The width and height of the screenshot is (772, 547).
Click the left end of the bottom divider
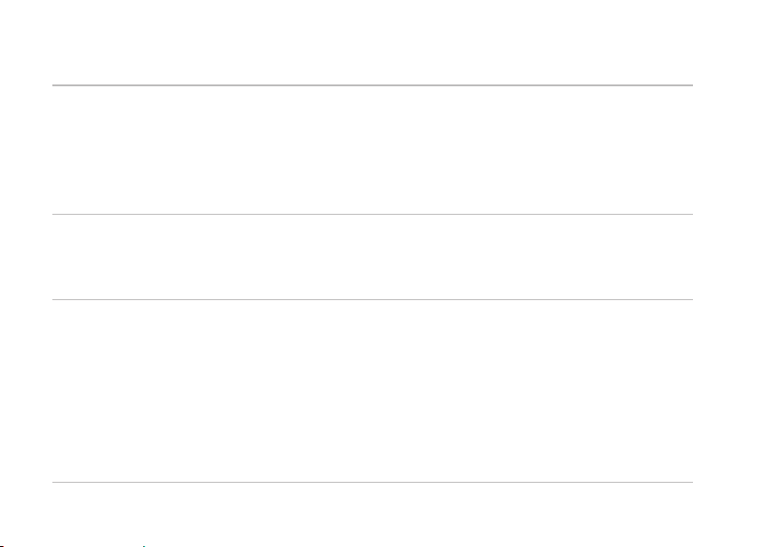tap(53, 482)
